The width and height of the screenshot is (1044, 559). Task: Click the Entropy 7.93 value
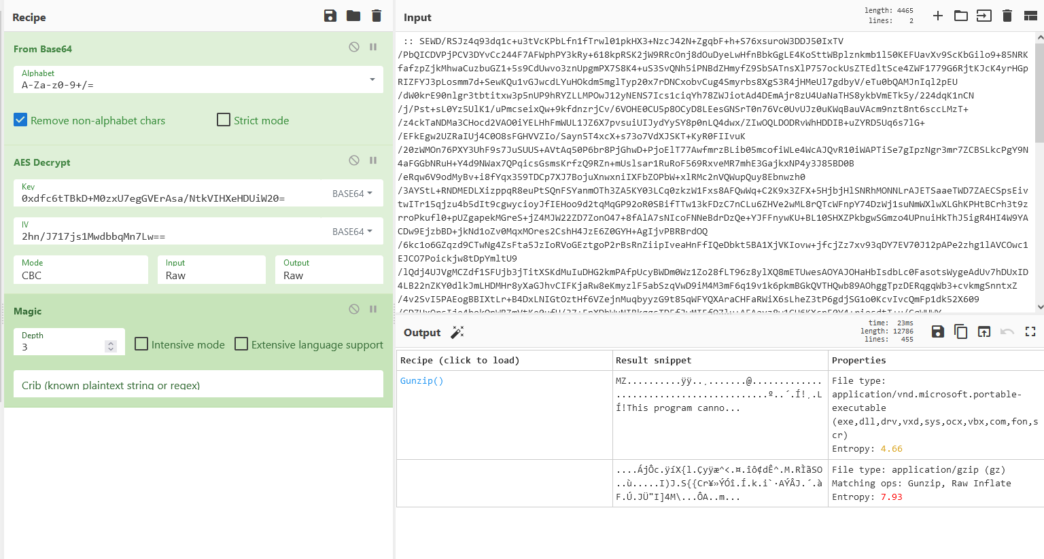(x=892, y=497)
